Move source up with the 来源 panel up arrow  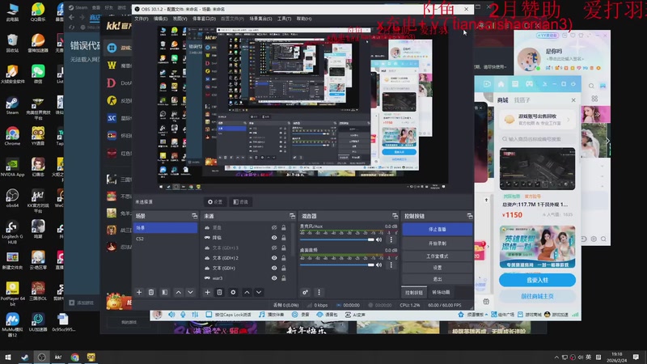[x=247, y=292]
